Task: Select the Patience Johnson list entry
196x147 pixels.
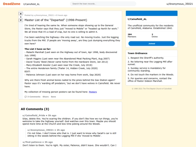Action: (x=63, y=75)
